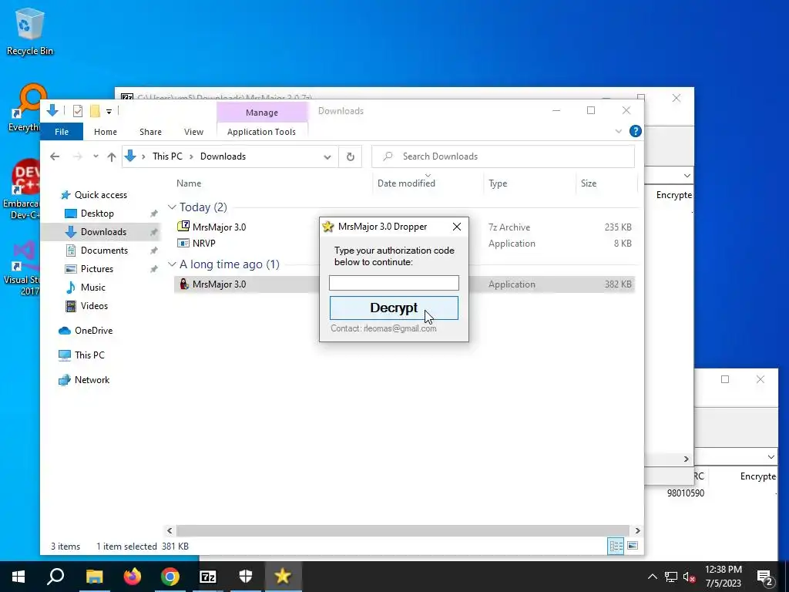Click the Search Downloads field
Image resolution: width=789 pixels, height=592 pixels.
[503, 156]
